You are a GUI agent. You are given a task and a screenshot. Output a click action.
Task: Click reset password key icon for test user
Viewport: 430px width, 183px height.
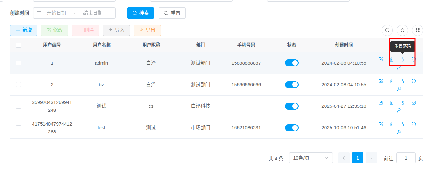click(402, 124)
